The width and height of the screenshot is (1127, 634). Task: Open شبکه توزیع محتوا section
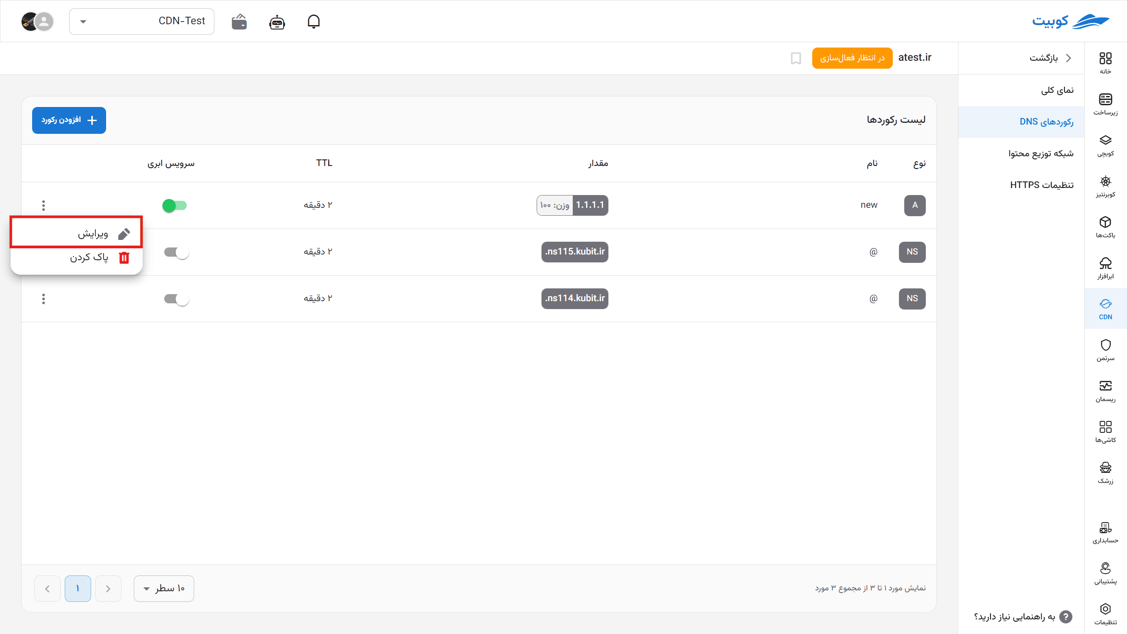[1021, 154]
